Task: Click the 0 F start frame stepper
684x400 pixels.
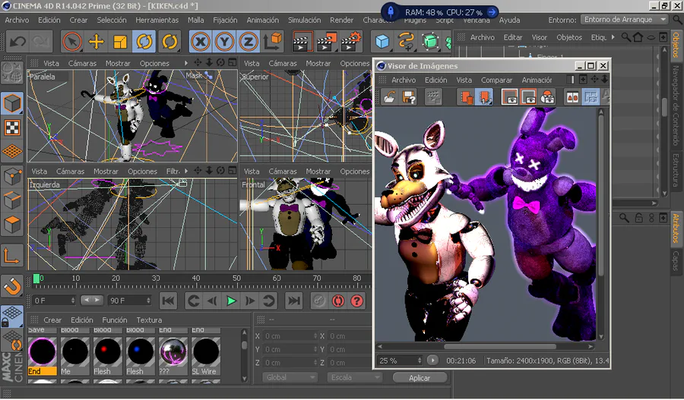Action: click(x=73, y=301)
